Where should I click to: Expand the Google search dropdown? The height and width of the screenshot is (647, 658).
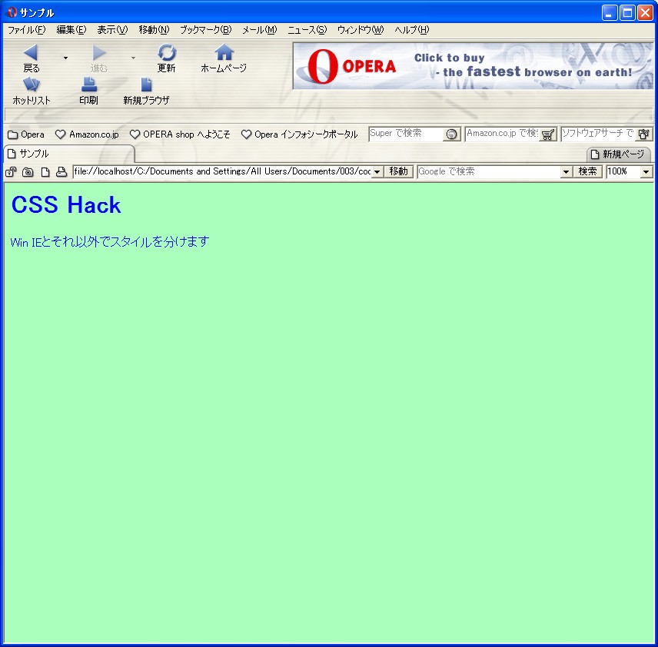pos(566,172)
